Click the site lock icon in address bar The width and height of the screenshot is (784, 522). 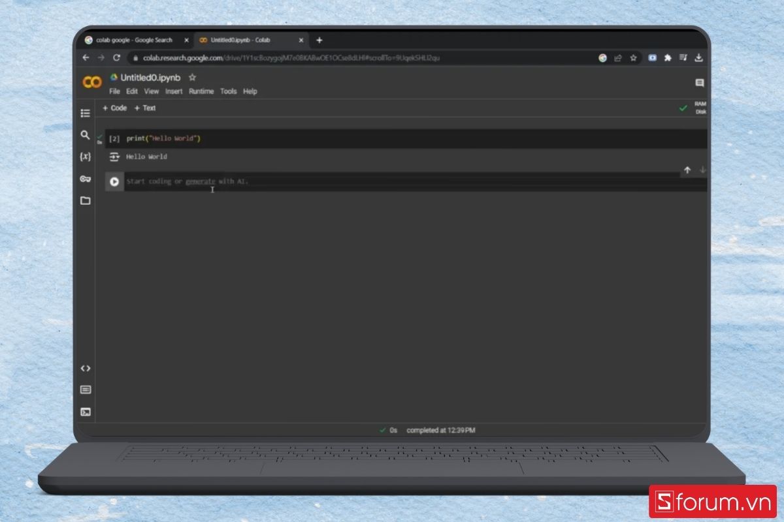click(x=135, y=57)
